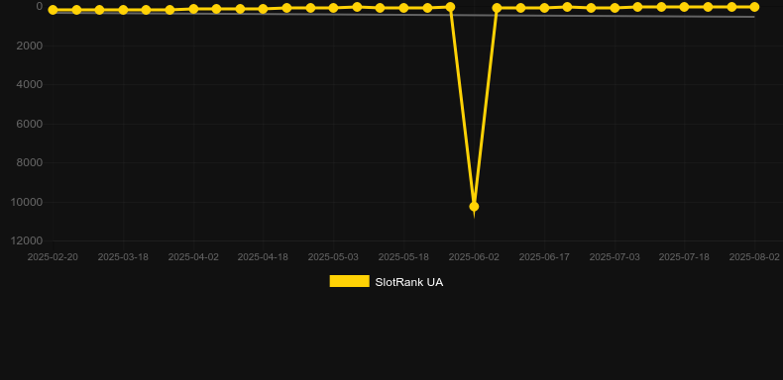Screen dimensions: 783x380
Task: Click the 2025-04-02 x-axis date label
Action: (x=193, y=257)
